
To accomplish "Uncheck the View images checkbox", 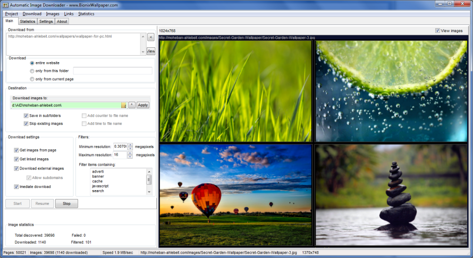I will pos(438,31).
